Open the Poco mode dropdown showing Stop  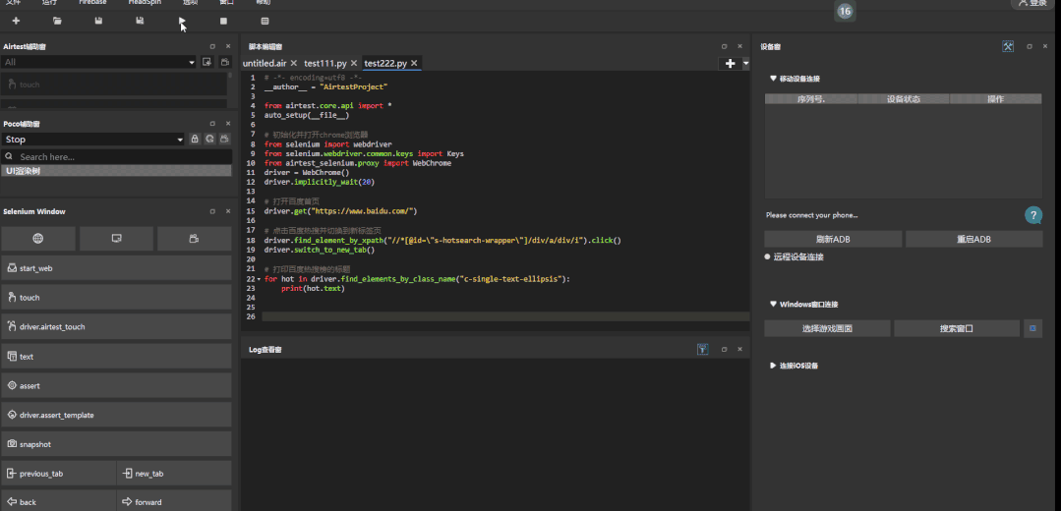click(92, 140)
